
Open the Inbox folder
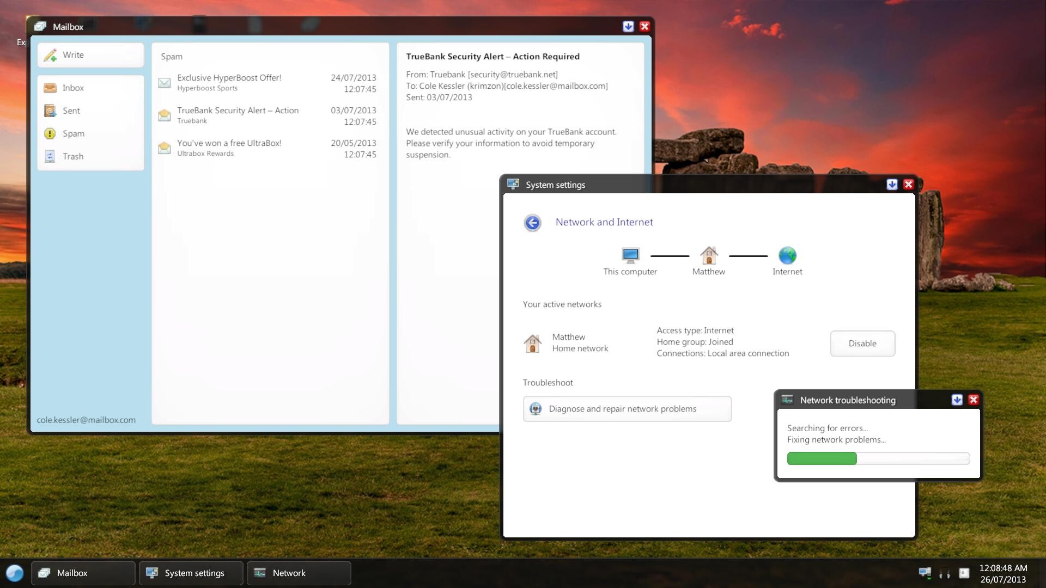[72, 88]
